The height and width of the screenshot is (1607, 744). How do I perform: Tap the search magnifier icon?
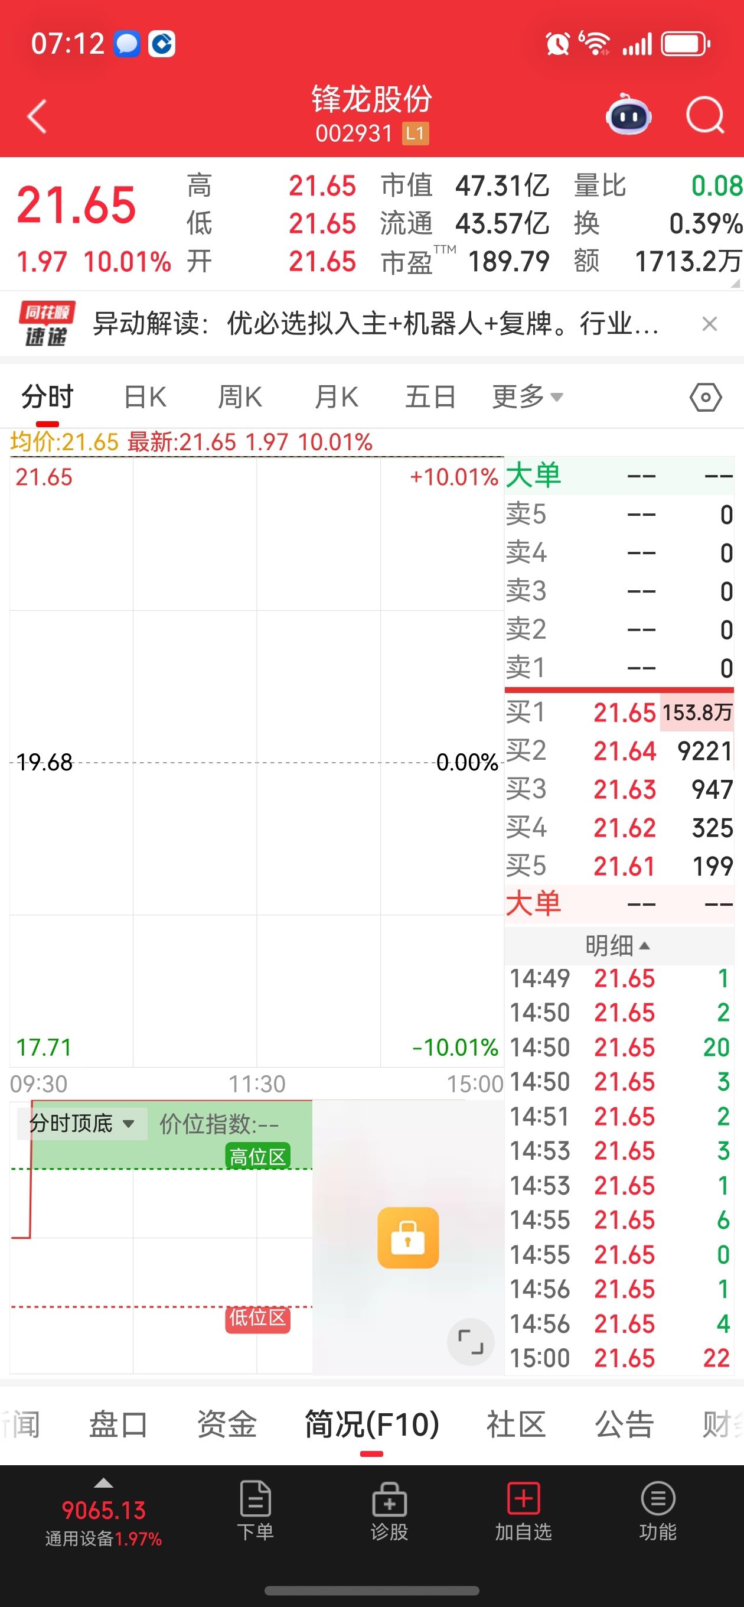(x=706, y=115)
